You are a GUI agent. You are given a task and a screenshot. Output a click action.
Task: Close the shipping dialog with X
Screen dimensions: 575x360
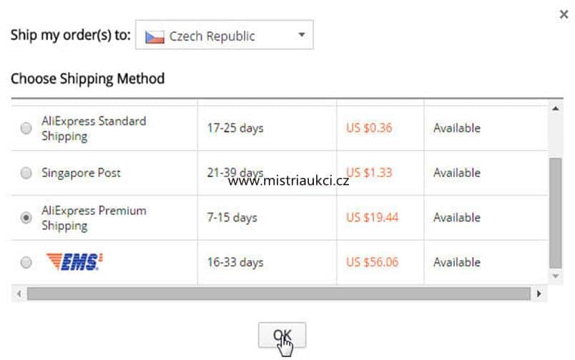564,14
